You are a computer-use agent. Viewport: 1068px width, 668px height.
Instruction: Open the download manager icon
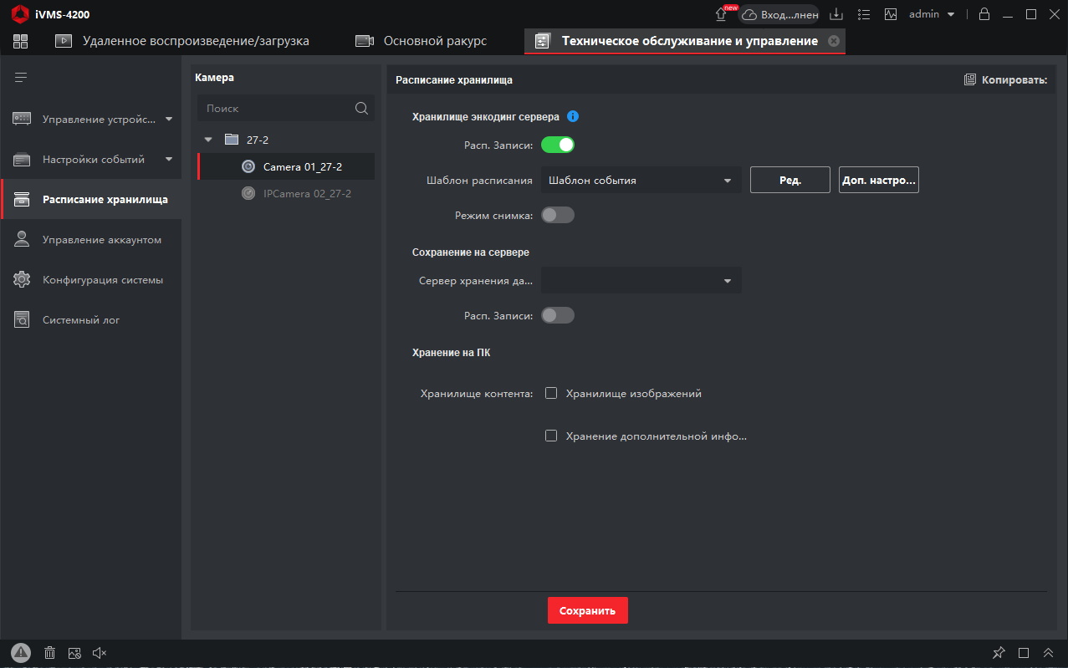[x=835, y=14]
